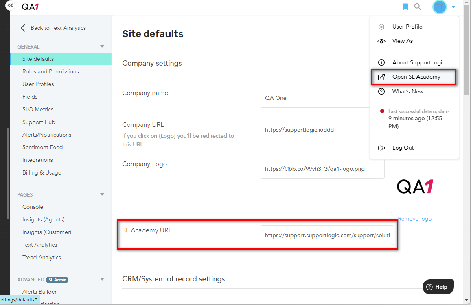Click the What's New question icon
Viewport: 471px width, 305px height.
pos(381,91)
